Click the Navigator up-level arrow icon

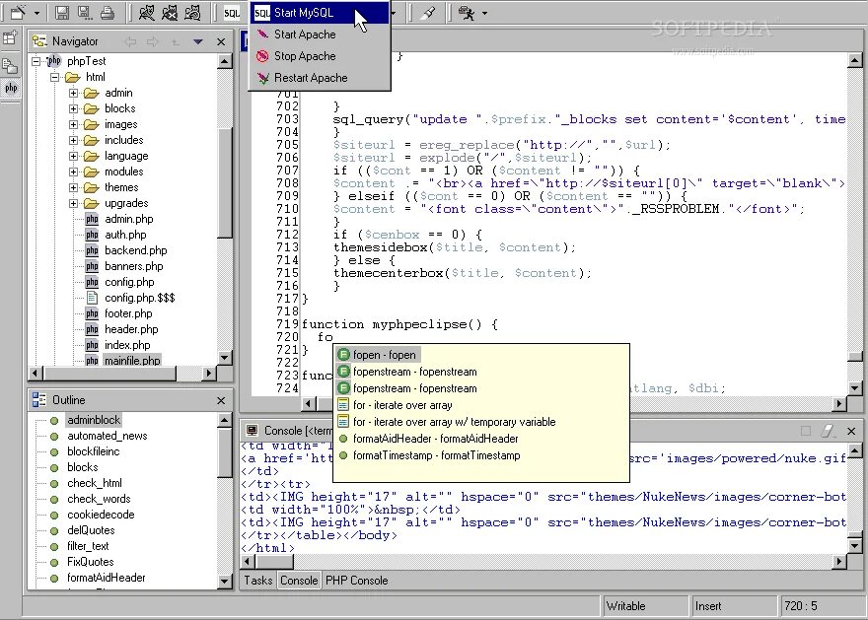pyautogui.click(x=175, y=41)
